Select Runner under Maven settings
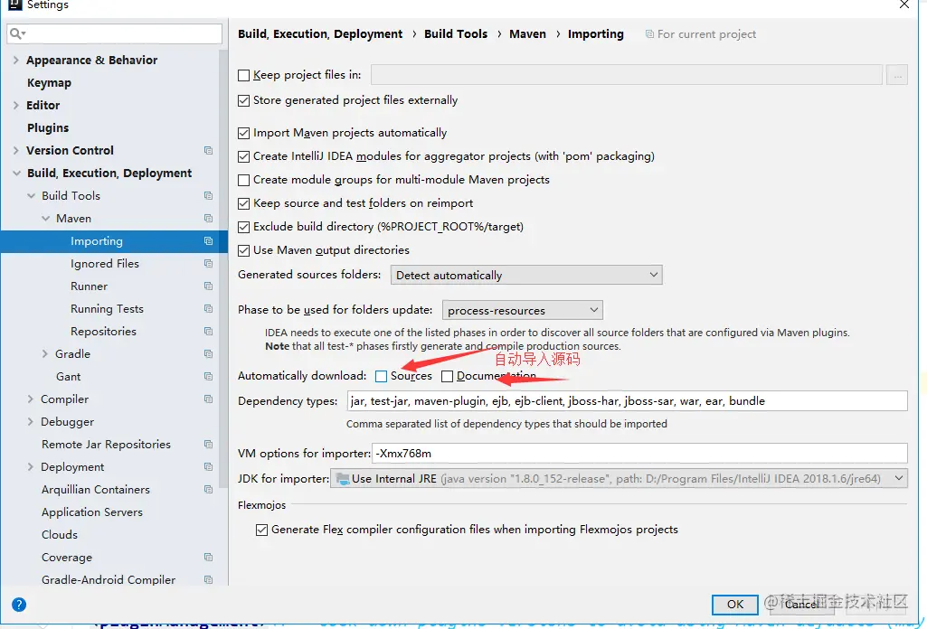Viewport: 927px width, 629px height. click(90, 286)
